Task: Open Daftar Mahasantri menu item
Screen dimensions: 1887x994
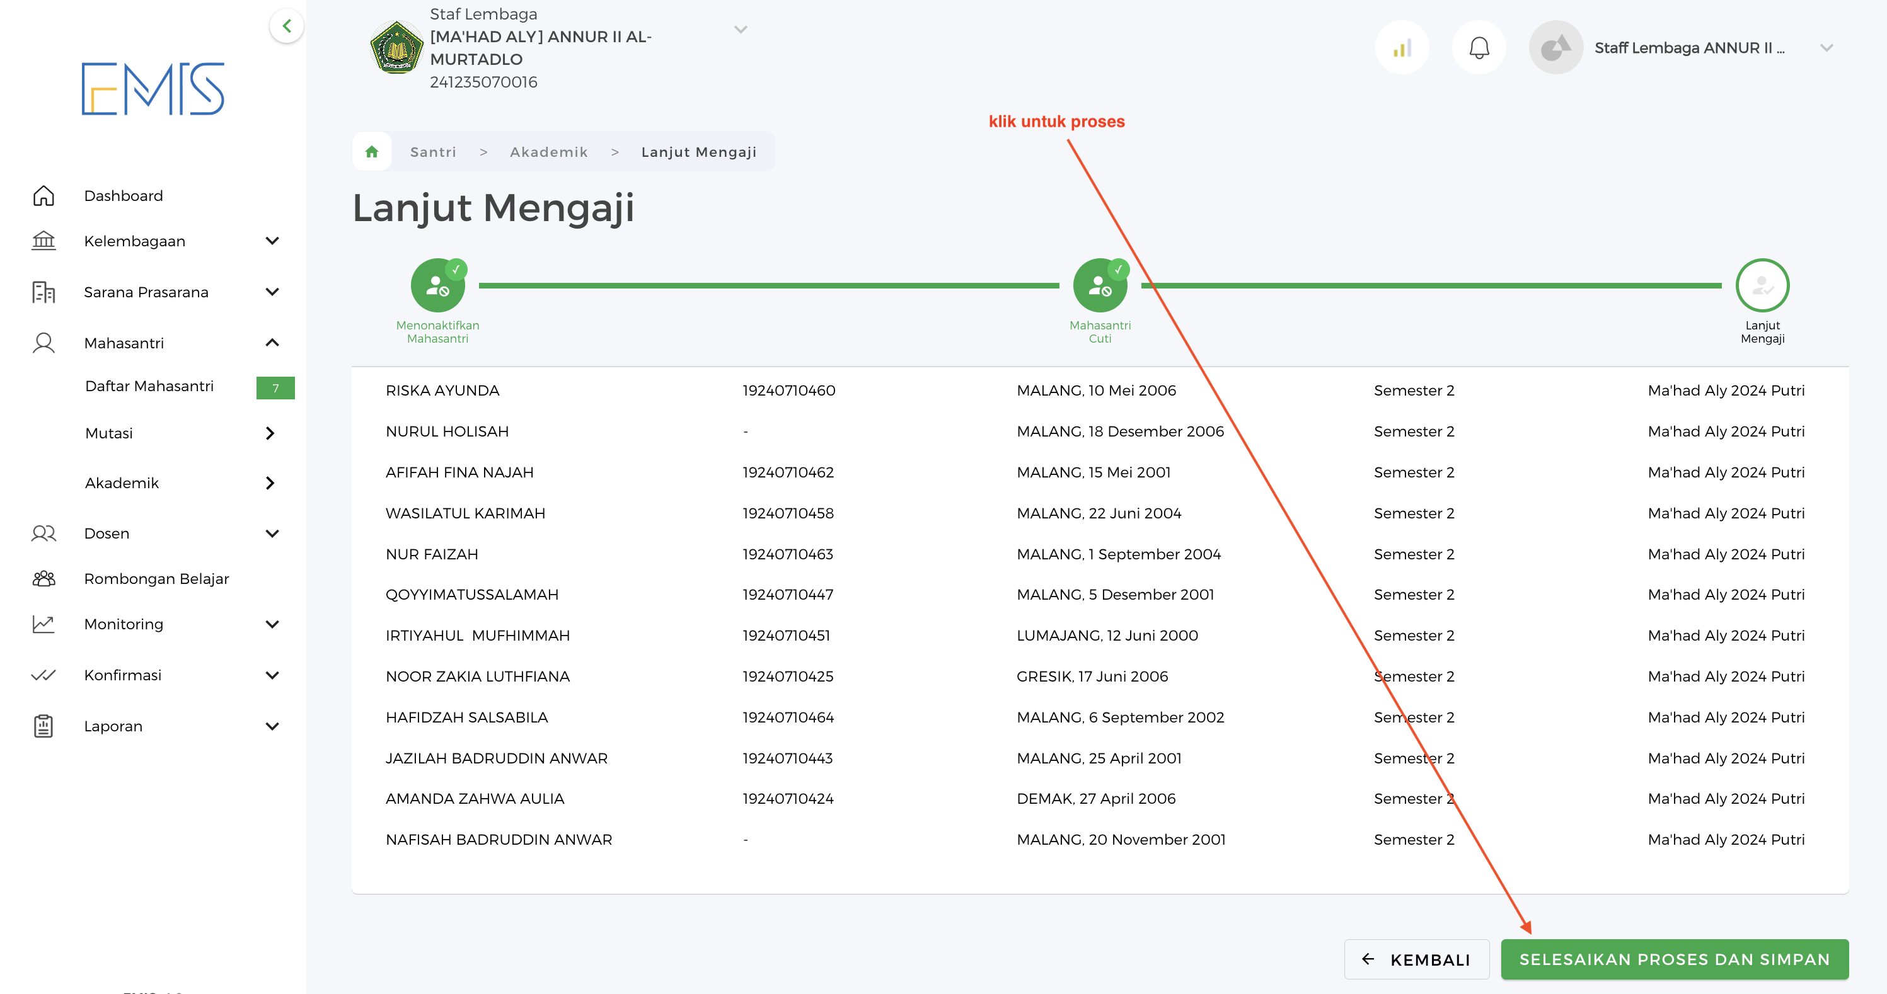Action: (x=149, y=386)
